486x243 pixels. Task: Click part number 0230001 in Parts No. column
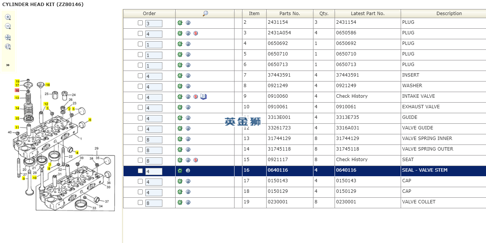pyautogui.click(x=278, y=202)
